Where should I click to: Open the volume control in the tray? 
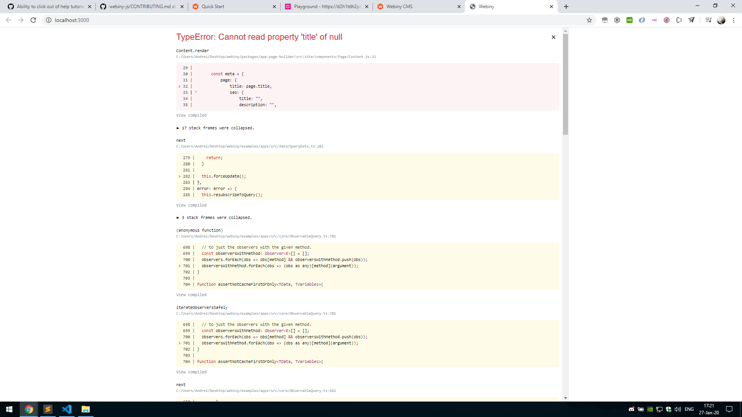click(x=678, y=410)
